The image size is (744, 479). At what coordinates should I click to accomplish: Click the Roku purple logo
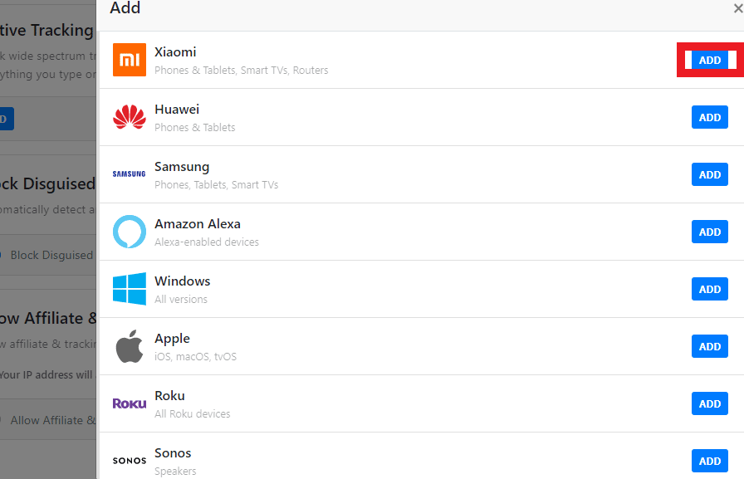point(129,403)
